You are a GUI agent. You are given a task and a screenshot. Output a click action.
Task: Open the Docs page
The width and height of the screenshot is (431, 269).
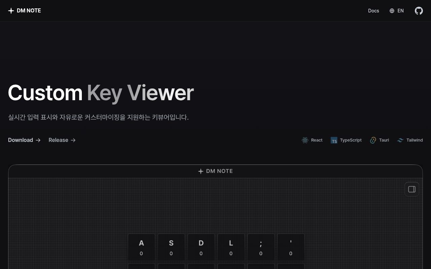(x=373, y=11)
